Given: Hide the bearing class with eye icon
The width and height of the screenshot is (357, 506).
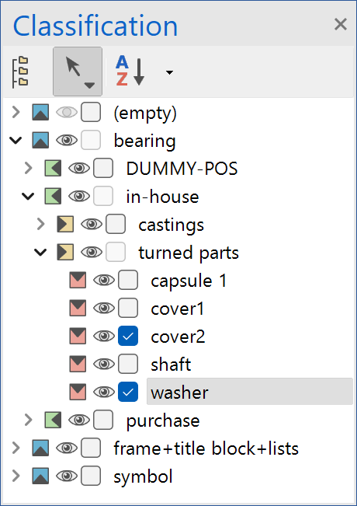Looking at the screenshot, I should tap(67, 141).
